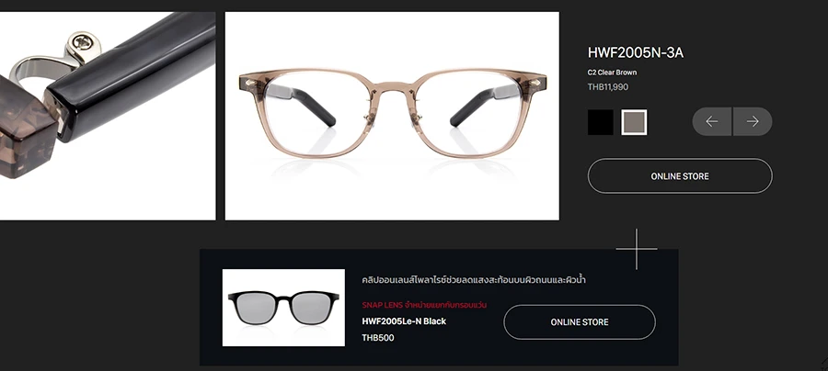Open the ONLINE STORE button under color swatches

[680, 176]
